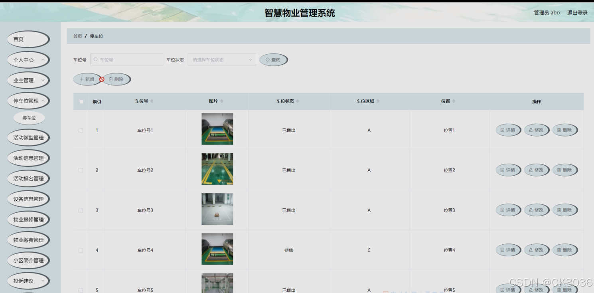Open parking image thumbnail for 车位号1
Image resolution: width=594 pixels, height=293 pixels.
tap(217, 129)
